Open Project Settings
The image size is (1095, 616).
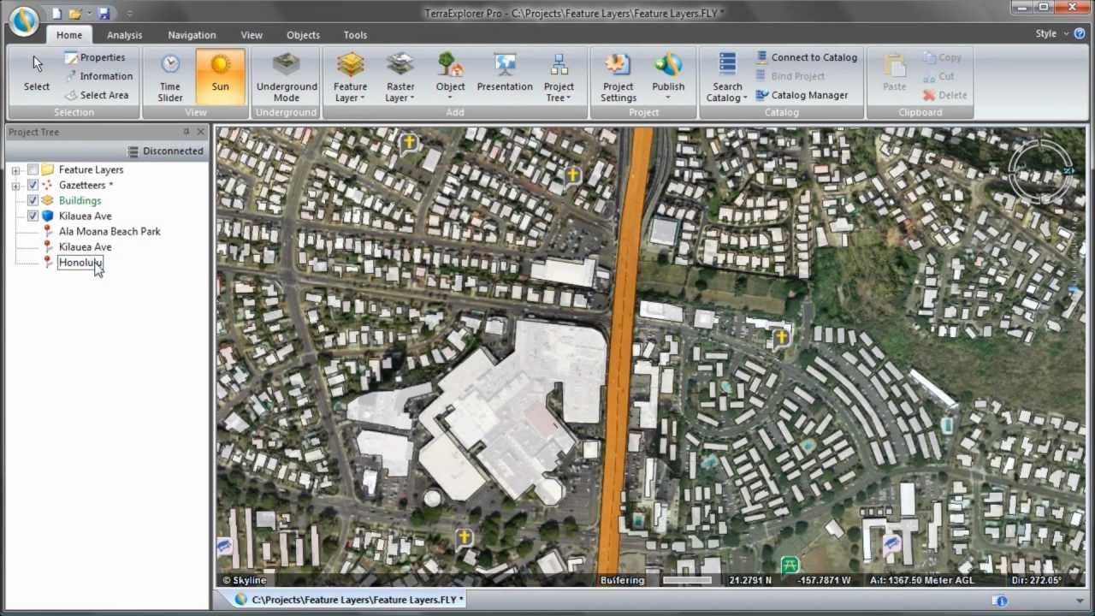pyautogui.click(x=618, y=74)
